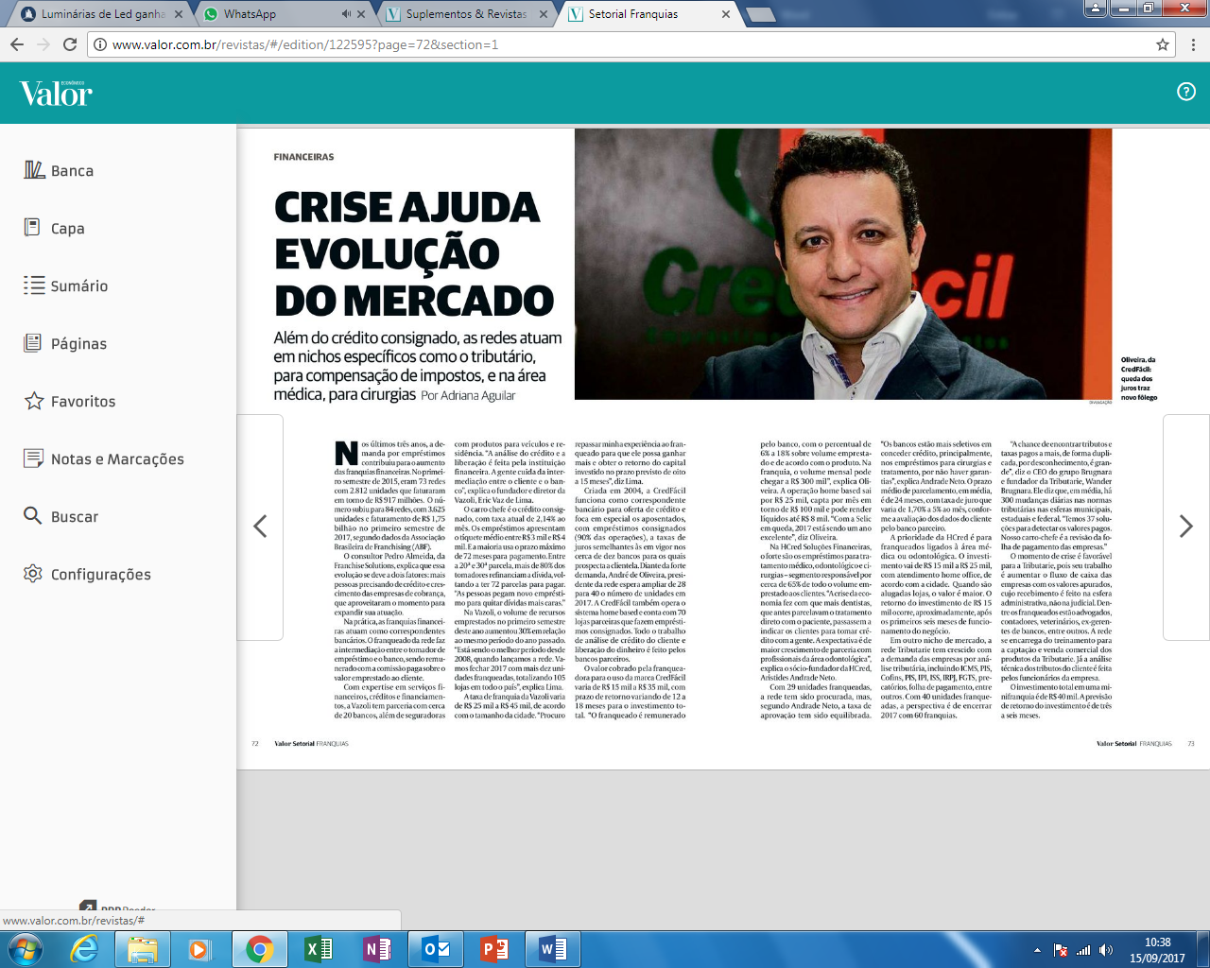Show hidden system tray icons
1210x968 pixels.
pyautogui.click(x=1037, y=950)
